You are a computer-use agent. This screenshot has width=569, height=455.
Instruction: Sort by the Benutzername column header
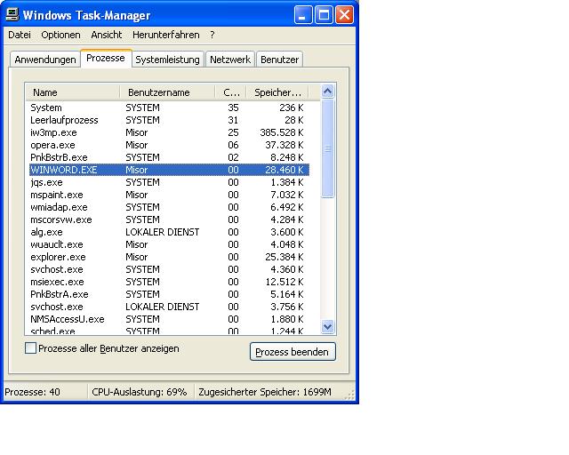[x=167, y=92]
